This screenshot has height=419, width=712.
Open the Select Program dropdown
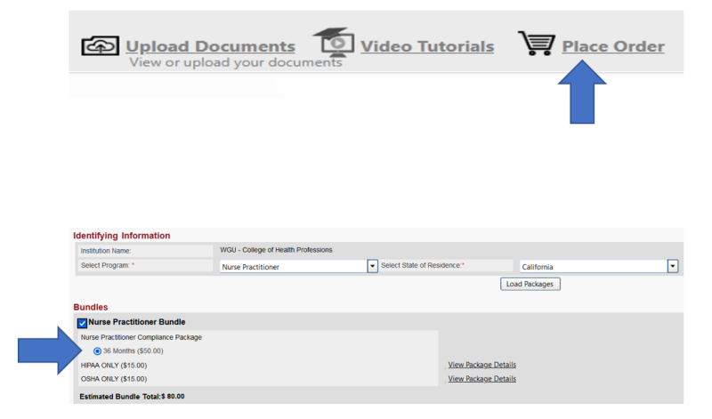[x=372, y=267]
